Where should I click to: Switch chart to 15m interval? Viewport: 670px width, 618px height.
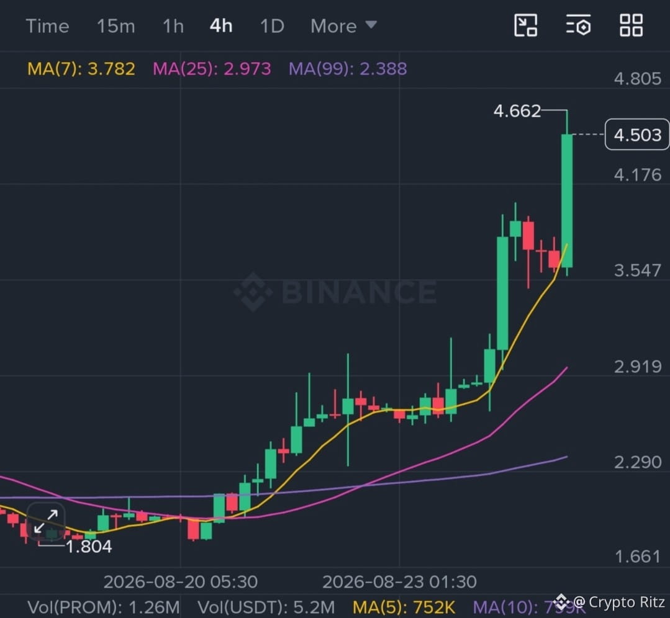tap(115, 26)
